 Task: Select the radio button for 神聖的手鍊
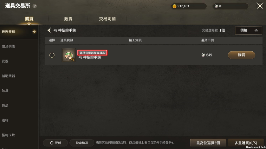(x=52, y=55)
